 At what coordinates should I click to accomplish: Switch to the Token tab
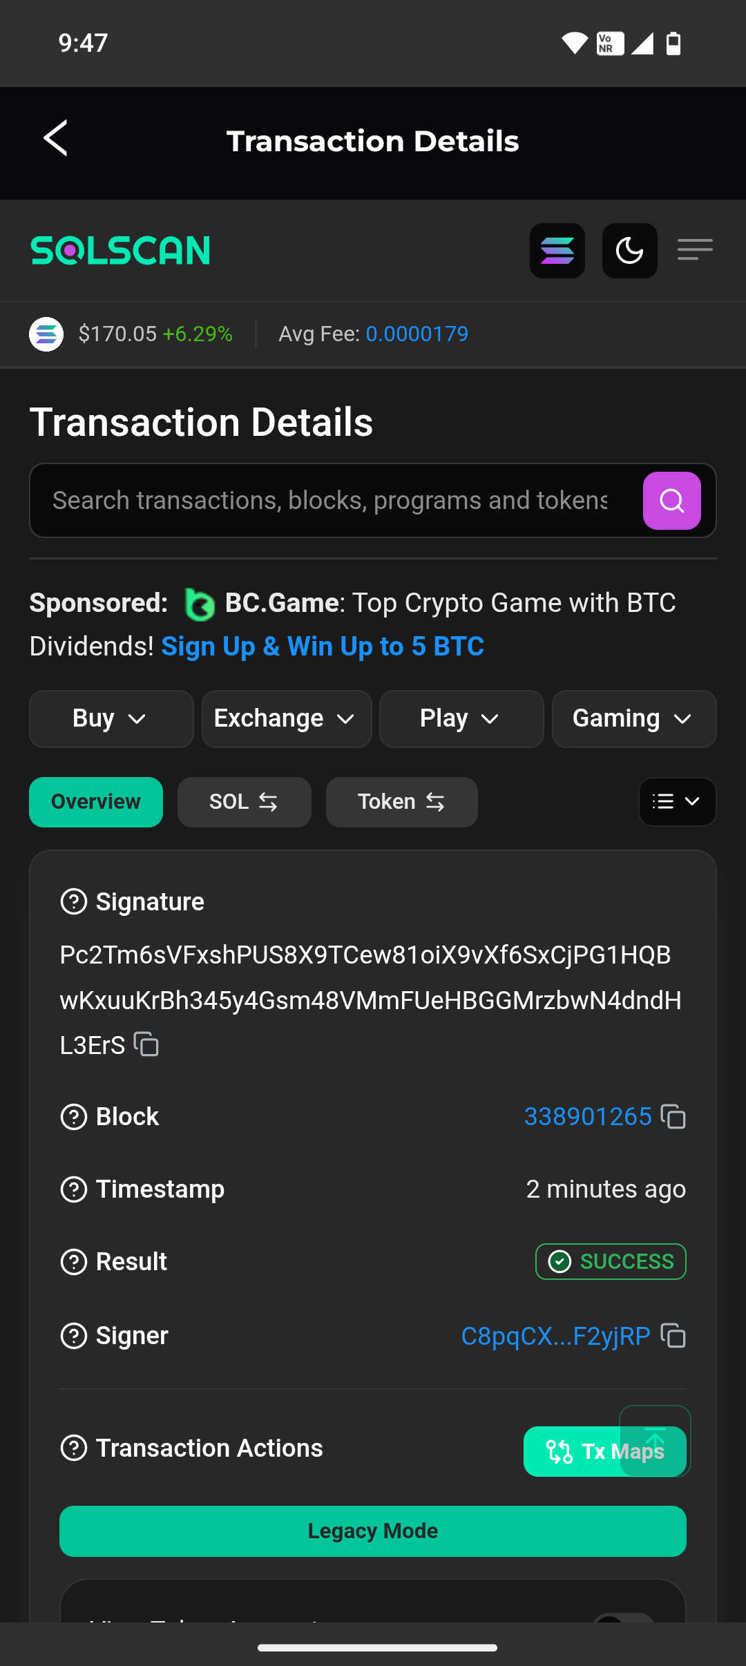pyautogui.click(x=401, y=802)
